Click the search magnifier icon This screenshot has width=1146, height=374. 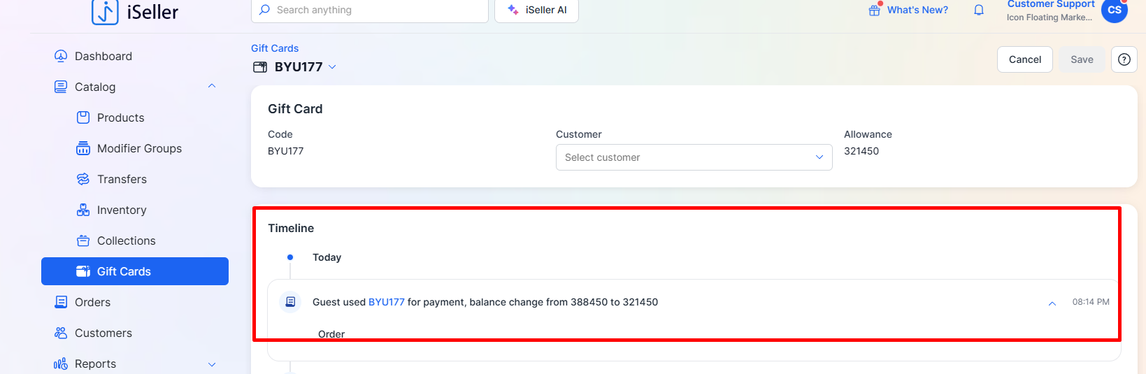[264, 10]
